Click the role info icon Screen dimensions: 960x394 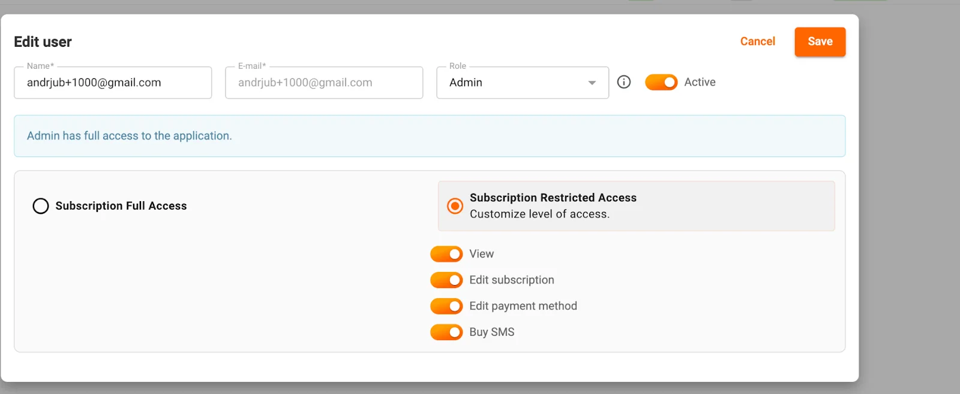tap(624, 82)
